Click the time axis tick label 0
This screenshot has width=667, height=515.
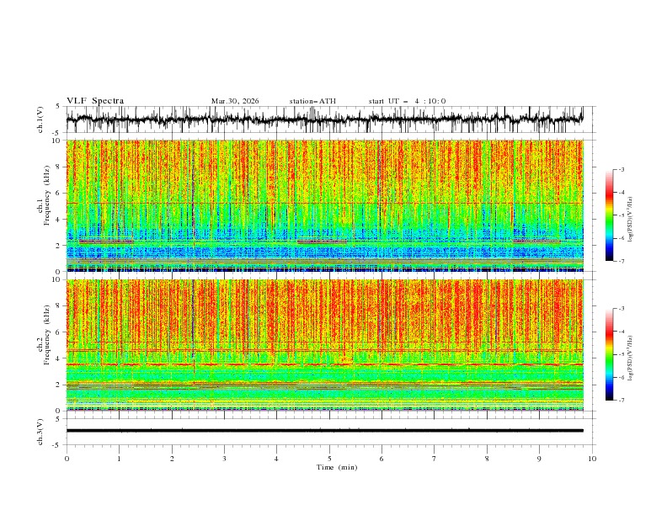pos(67,459)
